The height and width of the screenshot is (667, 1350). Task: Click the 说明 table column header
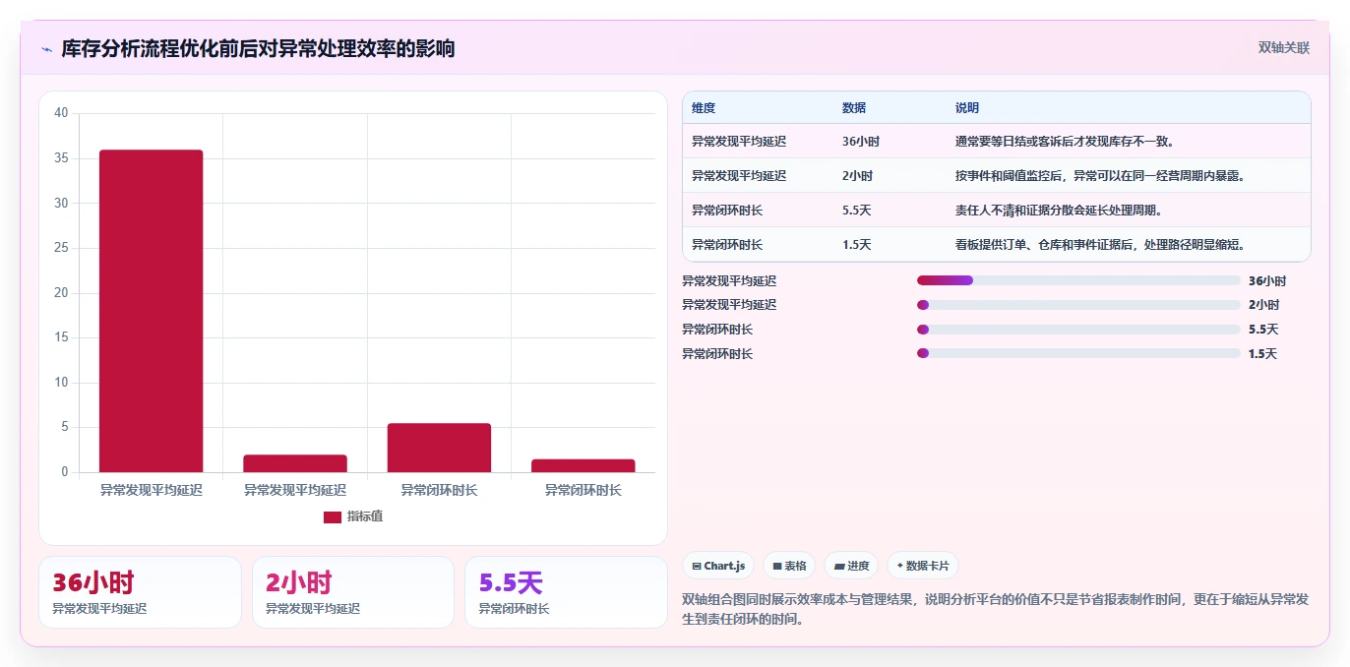click(967, 108)
